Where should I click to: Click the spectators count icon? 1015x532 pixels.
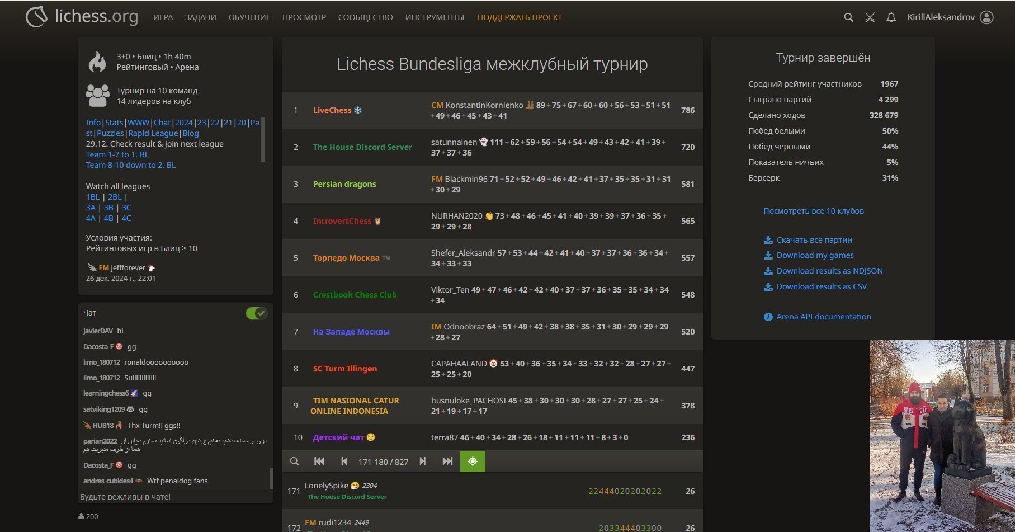pos(82,516)
